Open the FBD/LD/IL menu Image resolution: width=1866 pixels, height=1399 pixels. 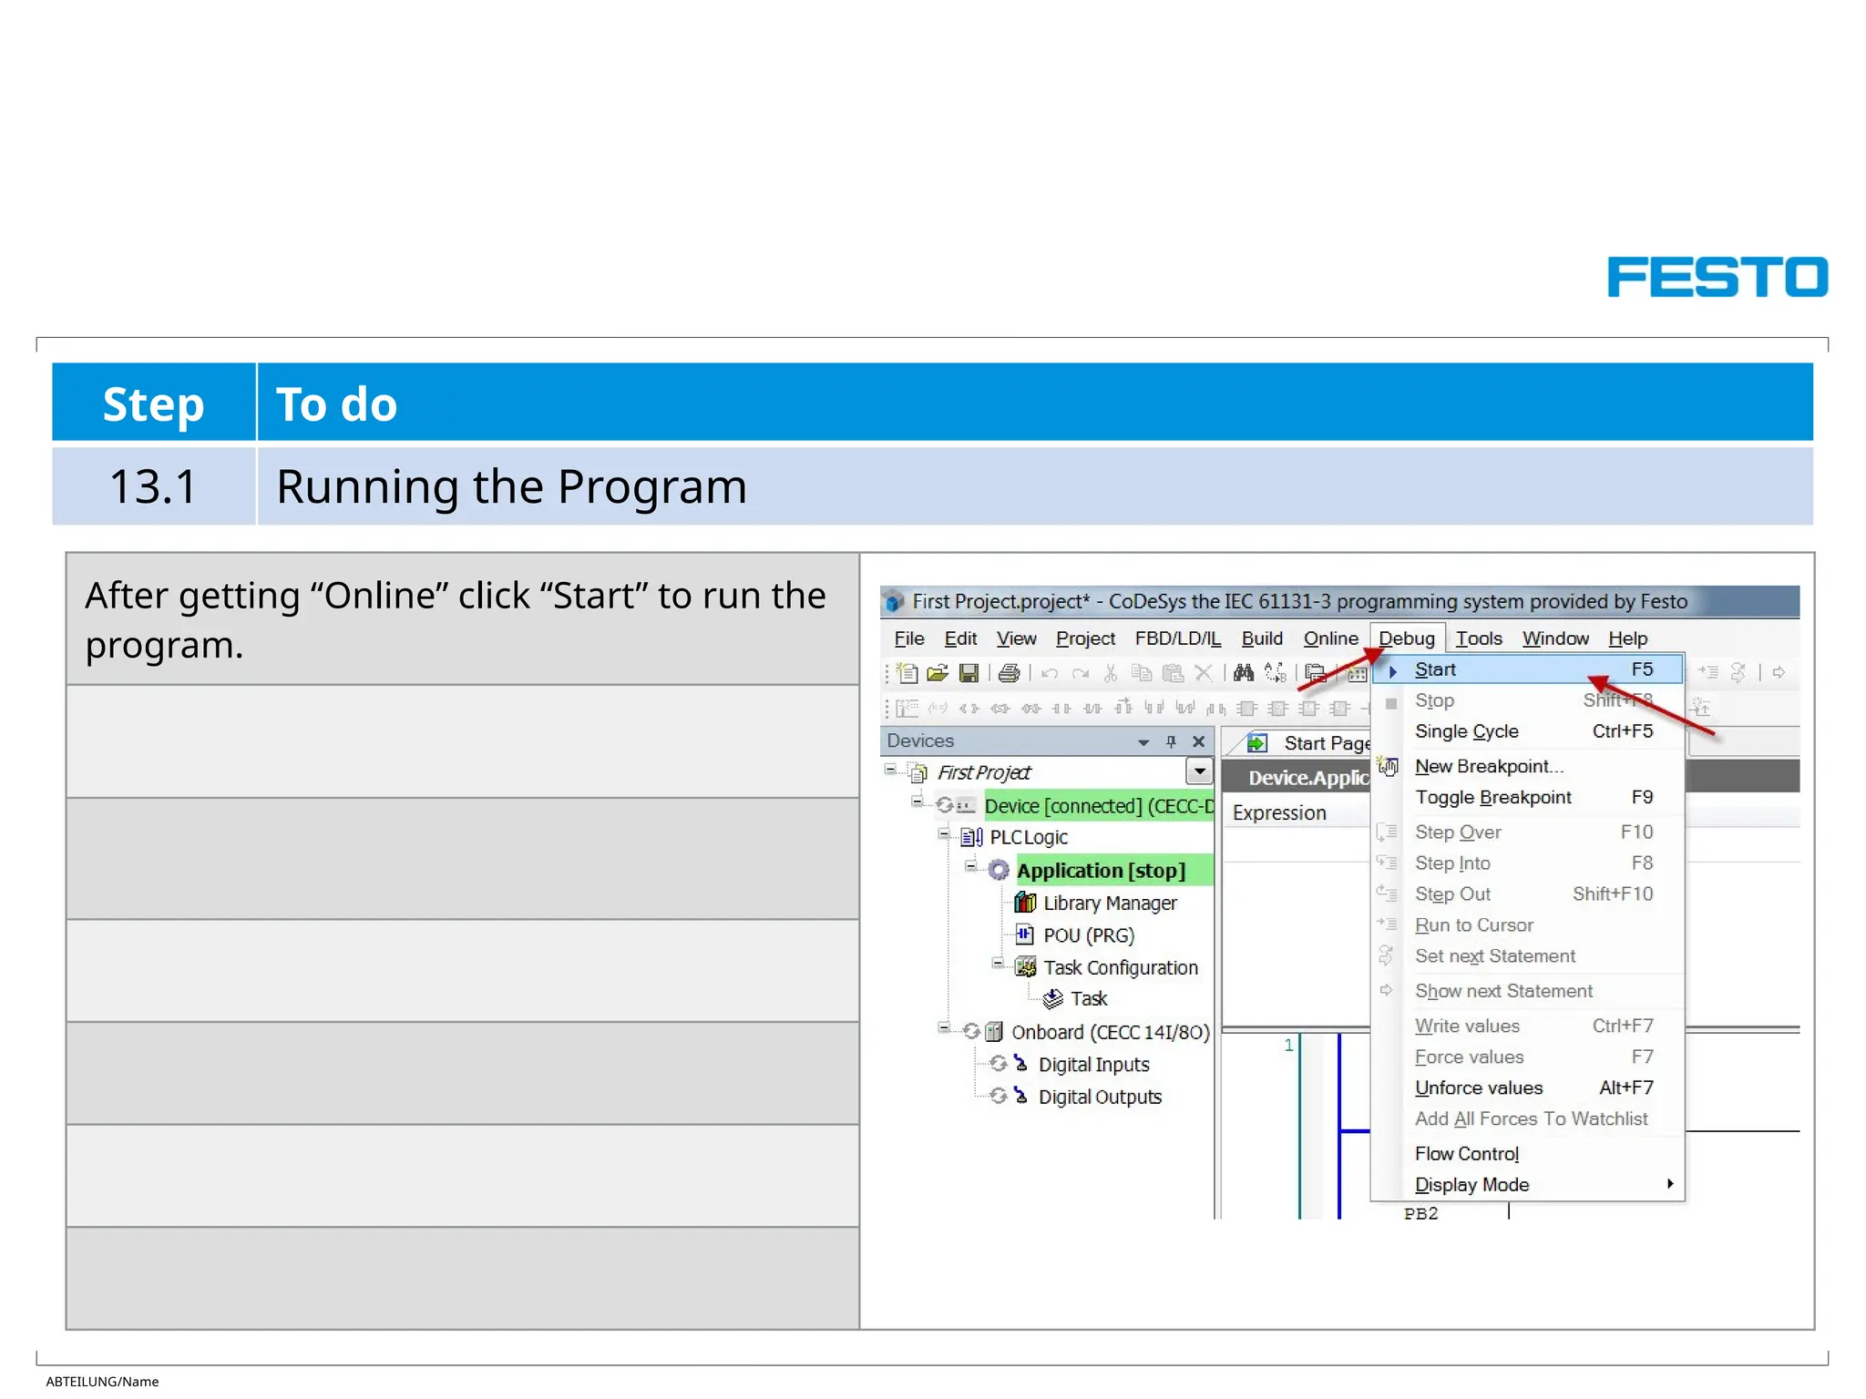point(1177,638)
